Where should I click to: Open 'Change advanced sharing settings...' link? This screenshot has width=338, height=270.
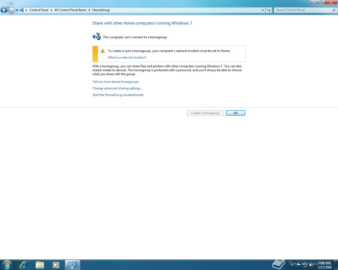[118, 88]
